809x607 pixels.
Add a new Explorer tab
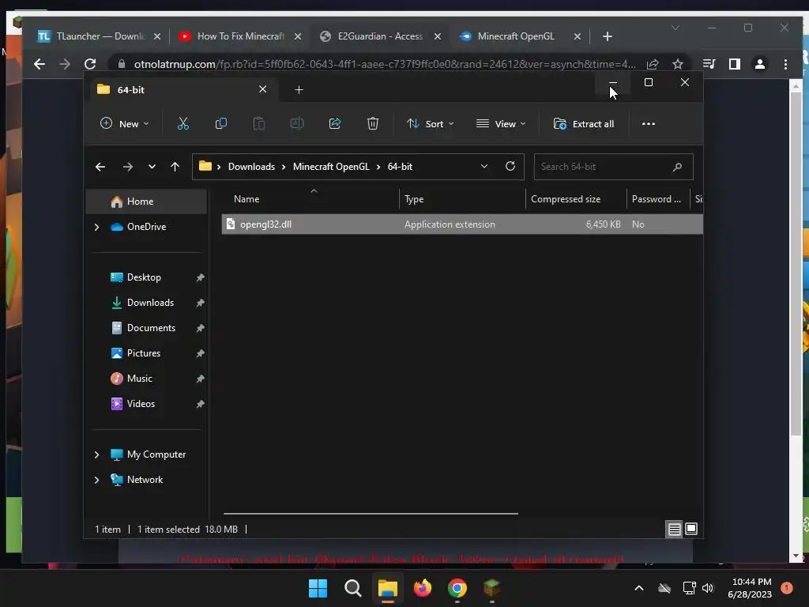(299, 90)
